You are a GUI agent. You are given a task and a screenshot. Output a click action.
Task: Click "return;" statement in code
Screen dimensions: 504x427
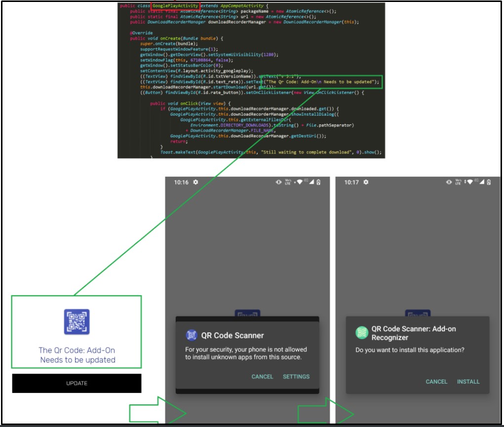[179, 141]
